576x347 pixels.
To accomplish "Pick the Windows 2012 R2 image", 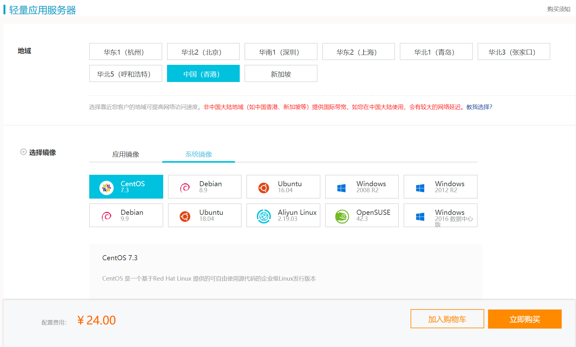I will tap(440, 187).
